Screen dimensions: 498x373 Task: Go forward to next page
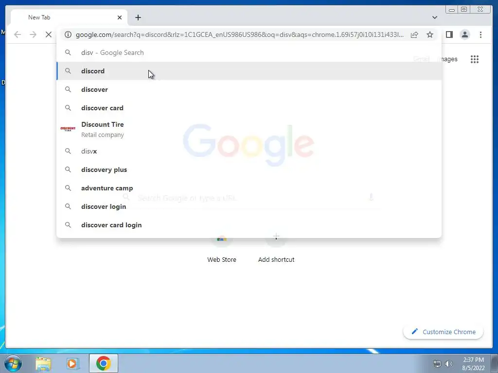(33, 34)
